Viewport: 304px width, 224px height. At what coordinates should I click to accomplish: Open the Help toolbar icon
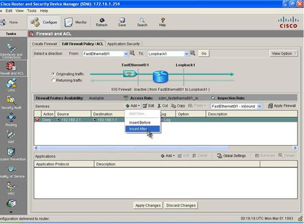pos(162,22)
